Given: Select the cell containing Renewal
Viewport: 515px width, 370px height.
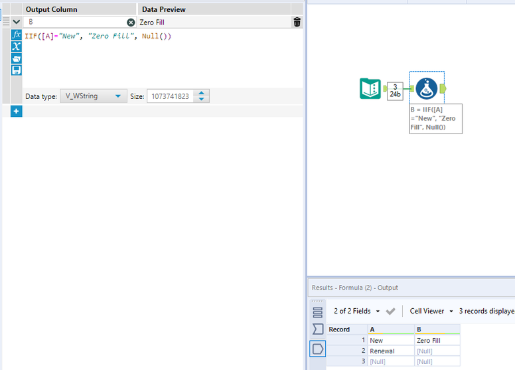Looking at the screenshot, I should click(391, 351).
